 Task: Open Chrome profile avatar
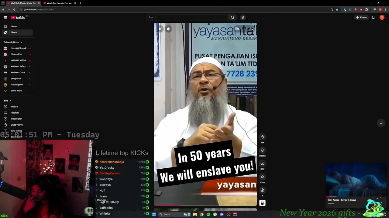click(x=380, y=9)
